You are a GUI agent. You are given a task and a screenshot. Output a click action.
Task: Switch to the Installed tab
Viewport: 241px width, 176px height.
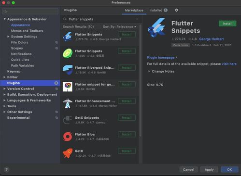(x=158, y=10)
